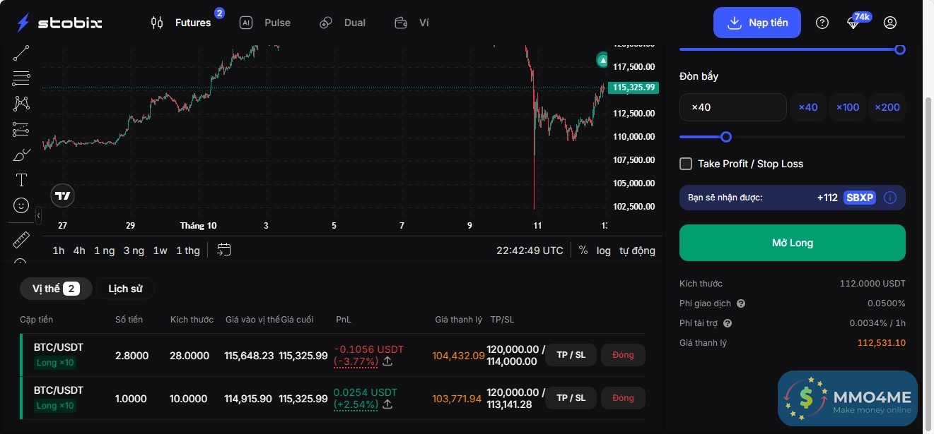Open the date range calendar icon
The height and width of the screenshot is (434, 934).
click(x=224, y=250)
